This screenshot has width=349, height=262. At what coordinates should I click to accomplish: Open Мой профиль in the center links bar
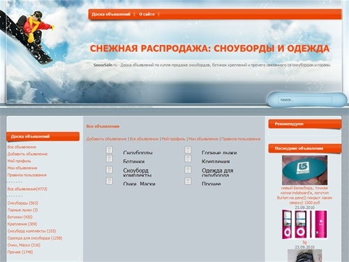point(173,139)
